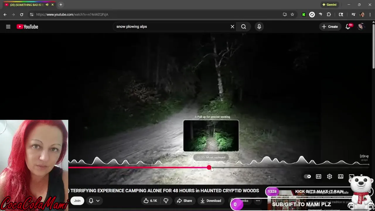This screenshot has width=375, height=211.
Task: Open the Chrome side panel search icon
Action: (x=341, y=14)
